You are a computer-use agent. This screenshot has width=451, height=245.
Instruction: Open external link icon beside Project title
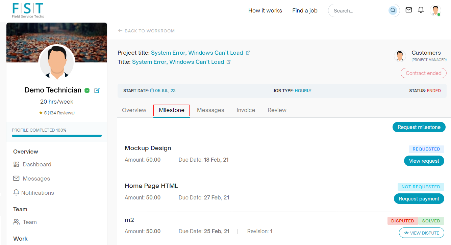[248, 53]
